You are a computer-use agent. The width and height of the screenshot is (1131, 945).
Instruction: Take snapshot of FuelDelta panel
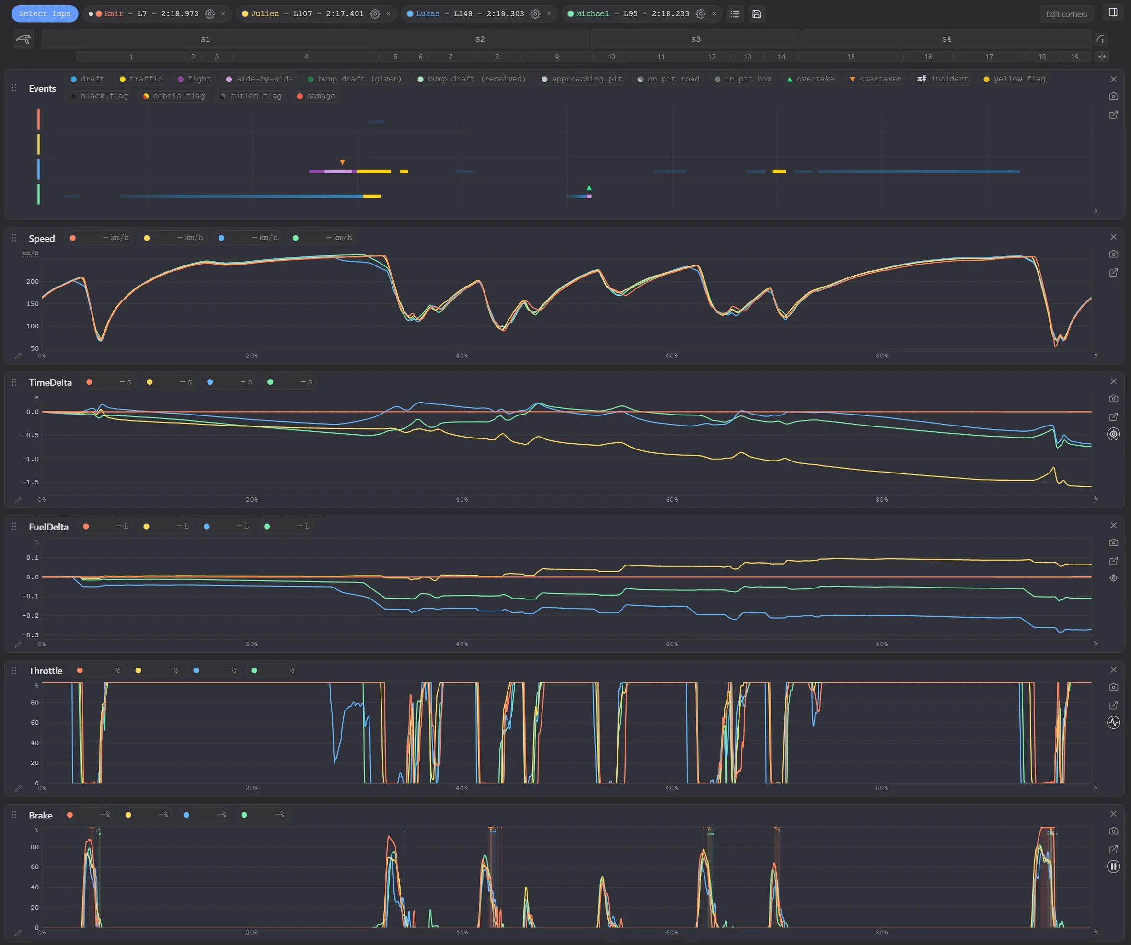pyautogui.click(x=1113, y=543)
